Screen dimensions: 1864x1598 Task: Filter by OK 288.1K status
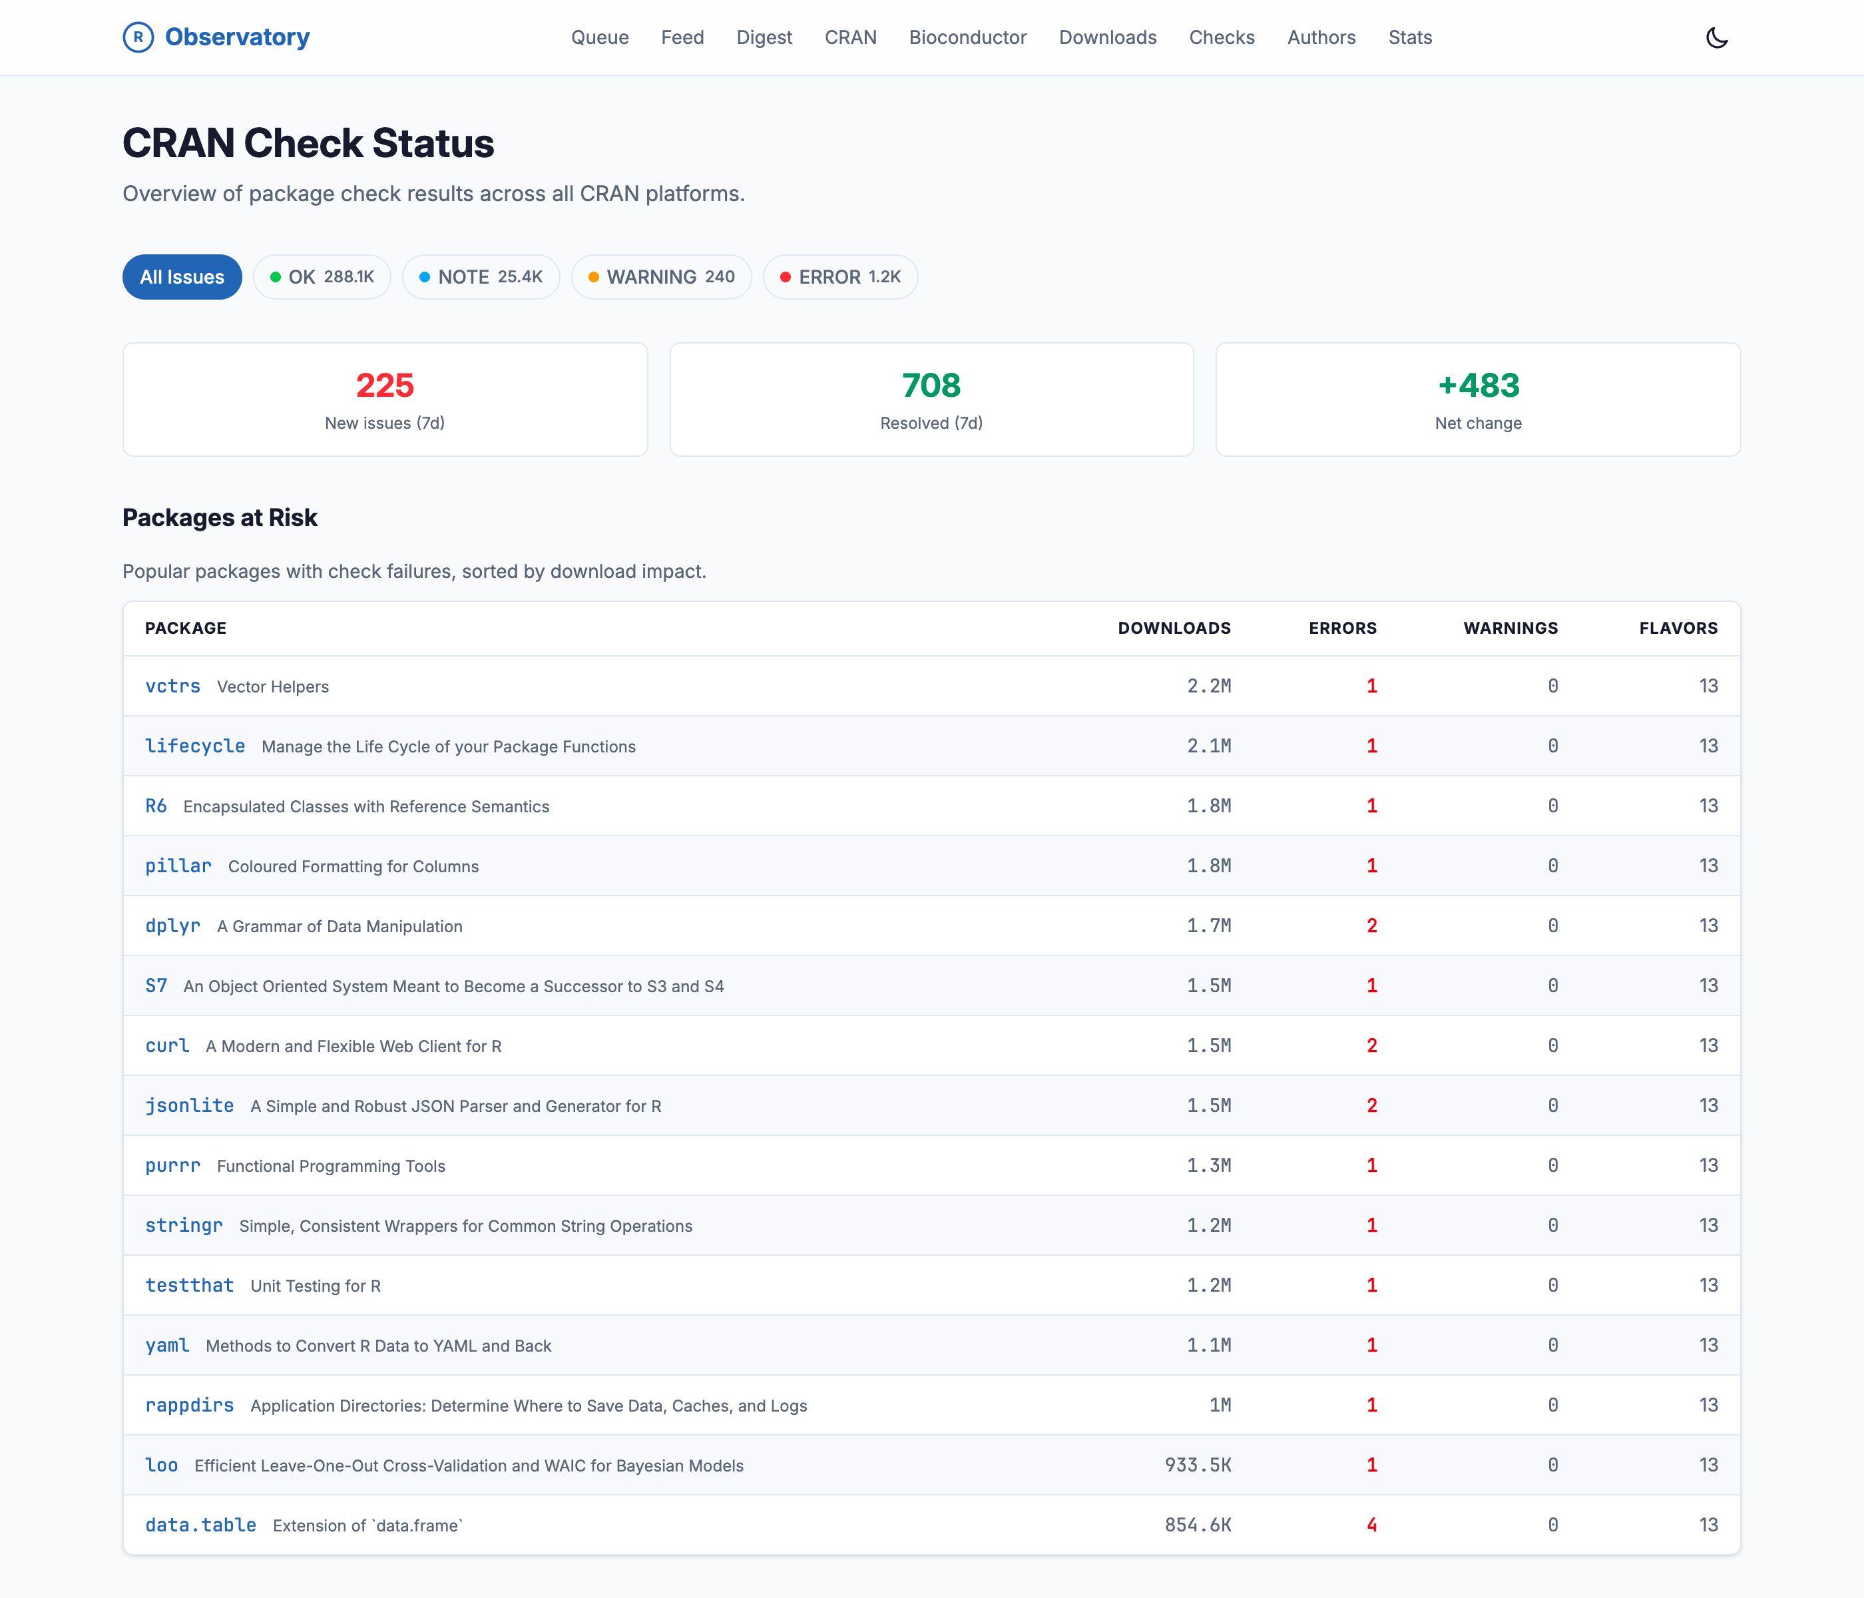click(x=322, y=277)
